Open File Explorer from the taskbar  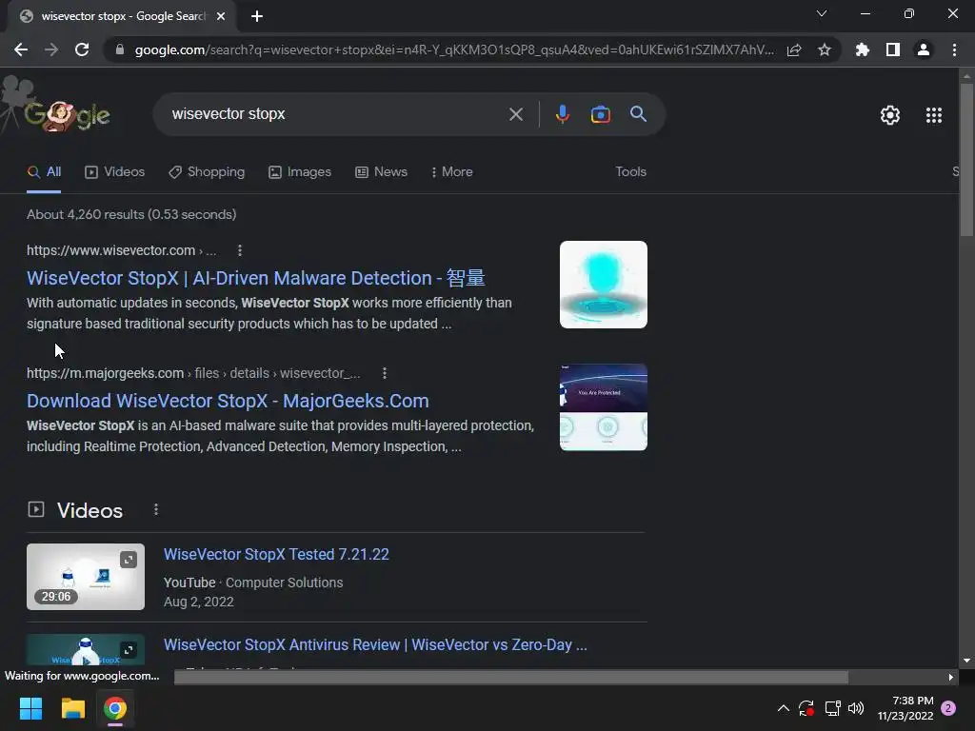(x=72, y=708)
